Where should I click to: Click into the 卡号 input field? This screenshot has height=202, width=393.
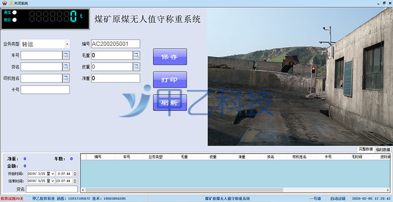pos(45,90)
